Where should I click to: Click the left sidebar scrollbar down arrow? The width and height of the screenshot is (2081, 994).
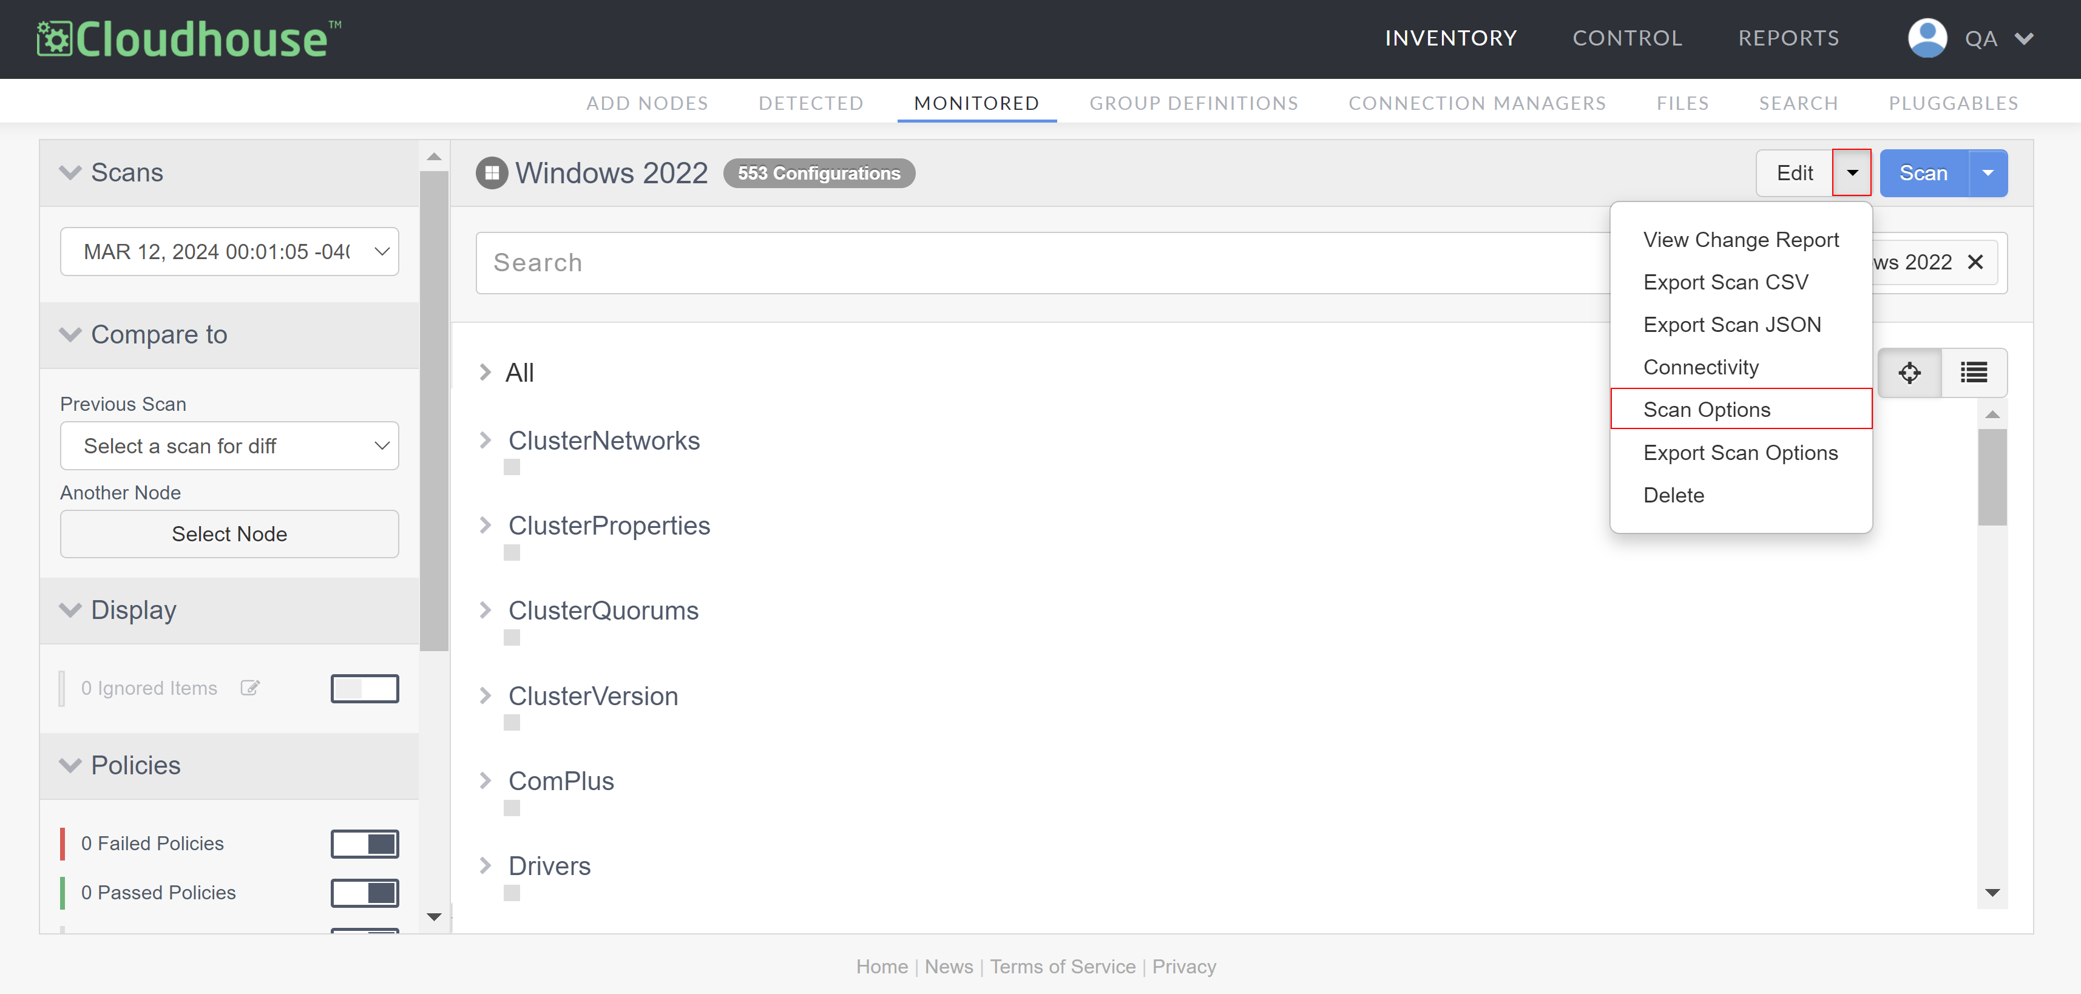pos(434,916)
